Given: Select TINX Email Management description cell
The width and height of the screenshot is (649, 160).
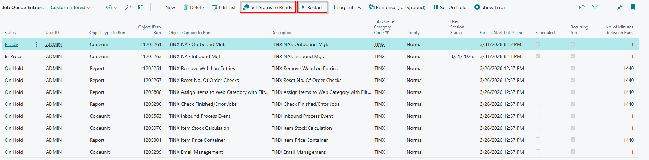Looking at the screenshot, I should click(298, 152).
